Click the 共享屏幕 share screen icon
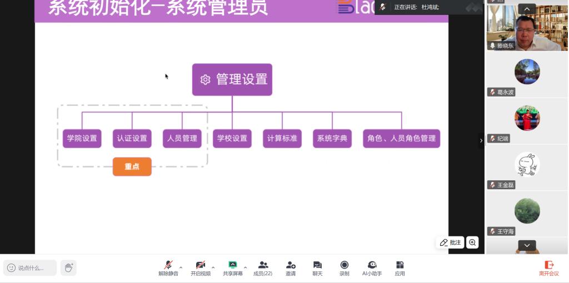Image resolution: width=569 pixels, height=283 pixels. [x=233, y=266]
